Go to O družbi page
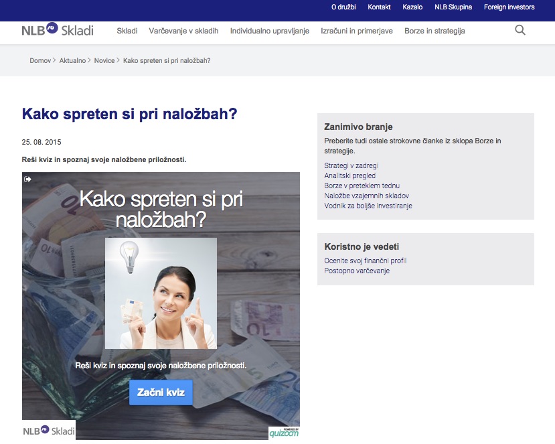This screenshot has height=444, width=555. coord(343,7)
